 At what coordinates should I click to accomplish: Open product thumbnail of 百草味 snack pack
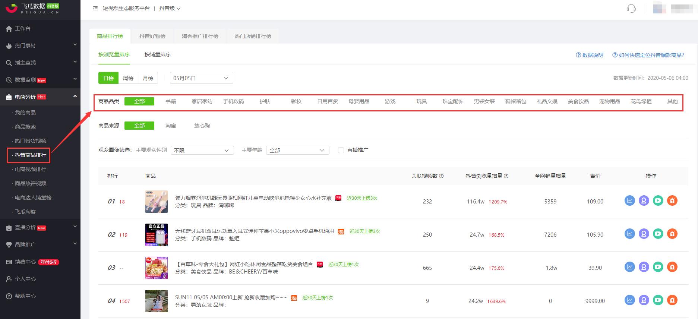pyautogui.click(x=157, y=268)
